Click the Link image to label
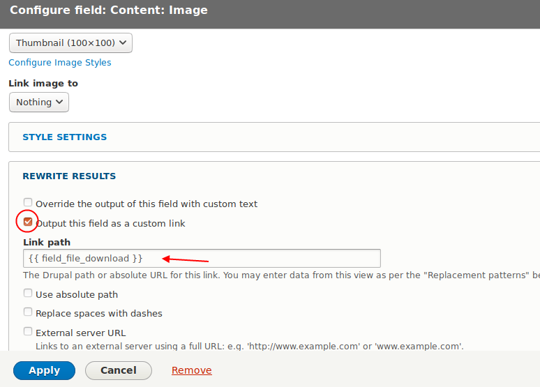Image resolution: width=540 pixels, height=387 pixels. (43, 84)
